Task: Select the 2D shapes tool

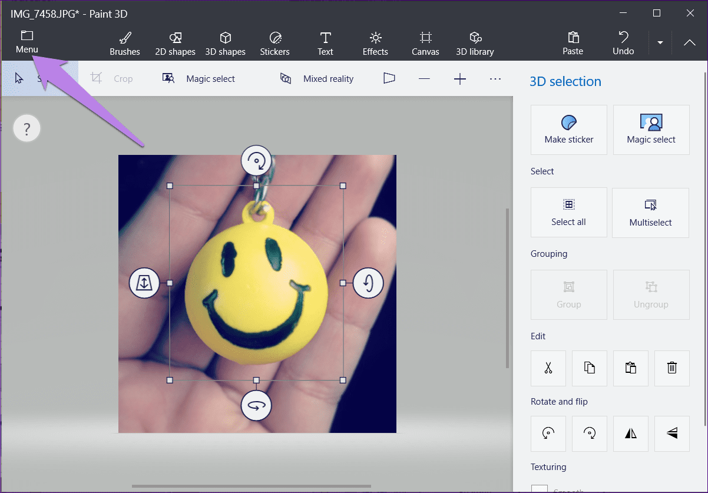Action: [x=175, y=44]
